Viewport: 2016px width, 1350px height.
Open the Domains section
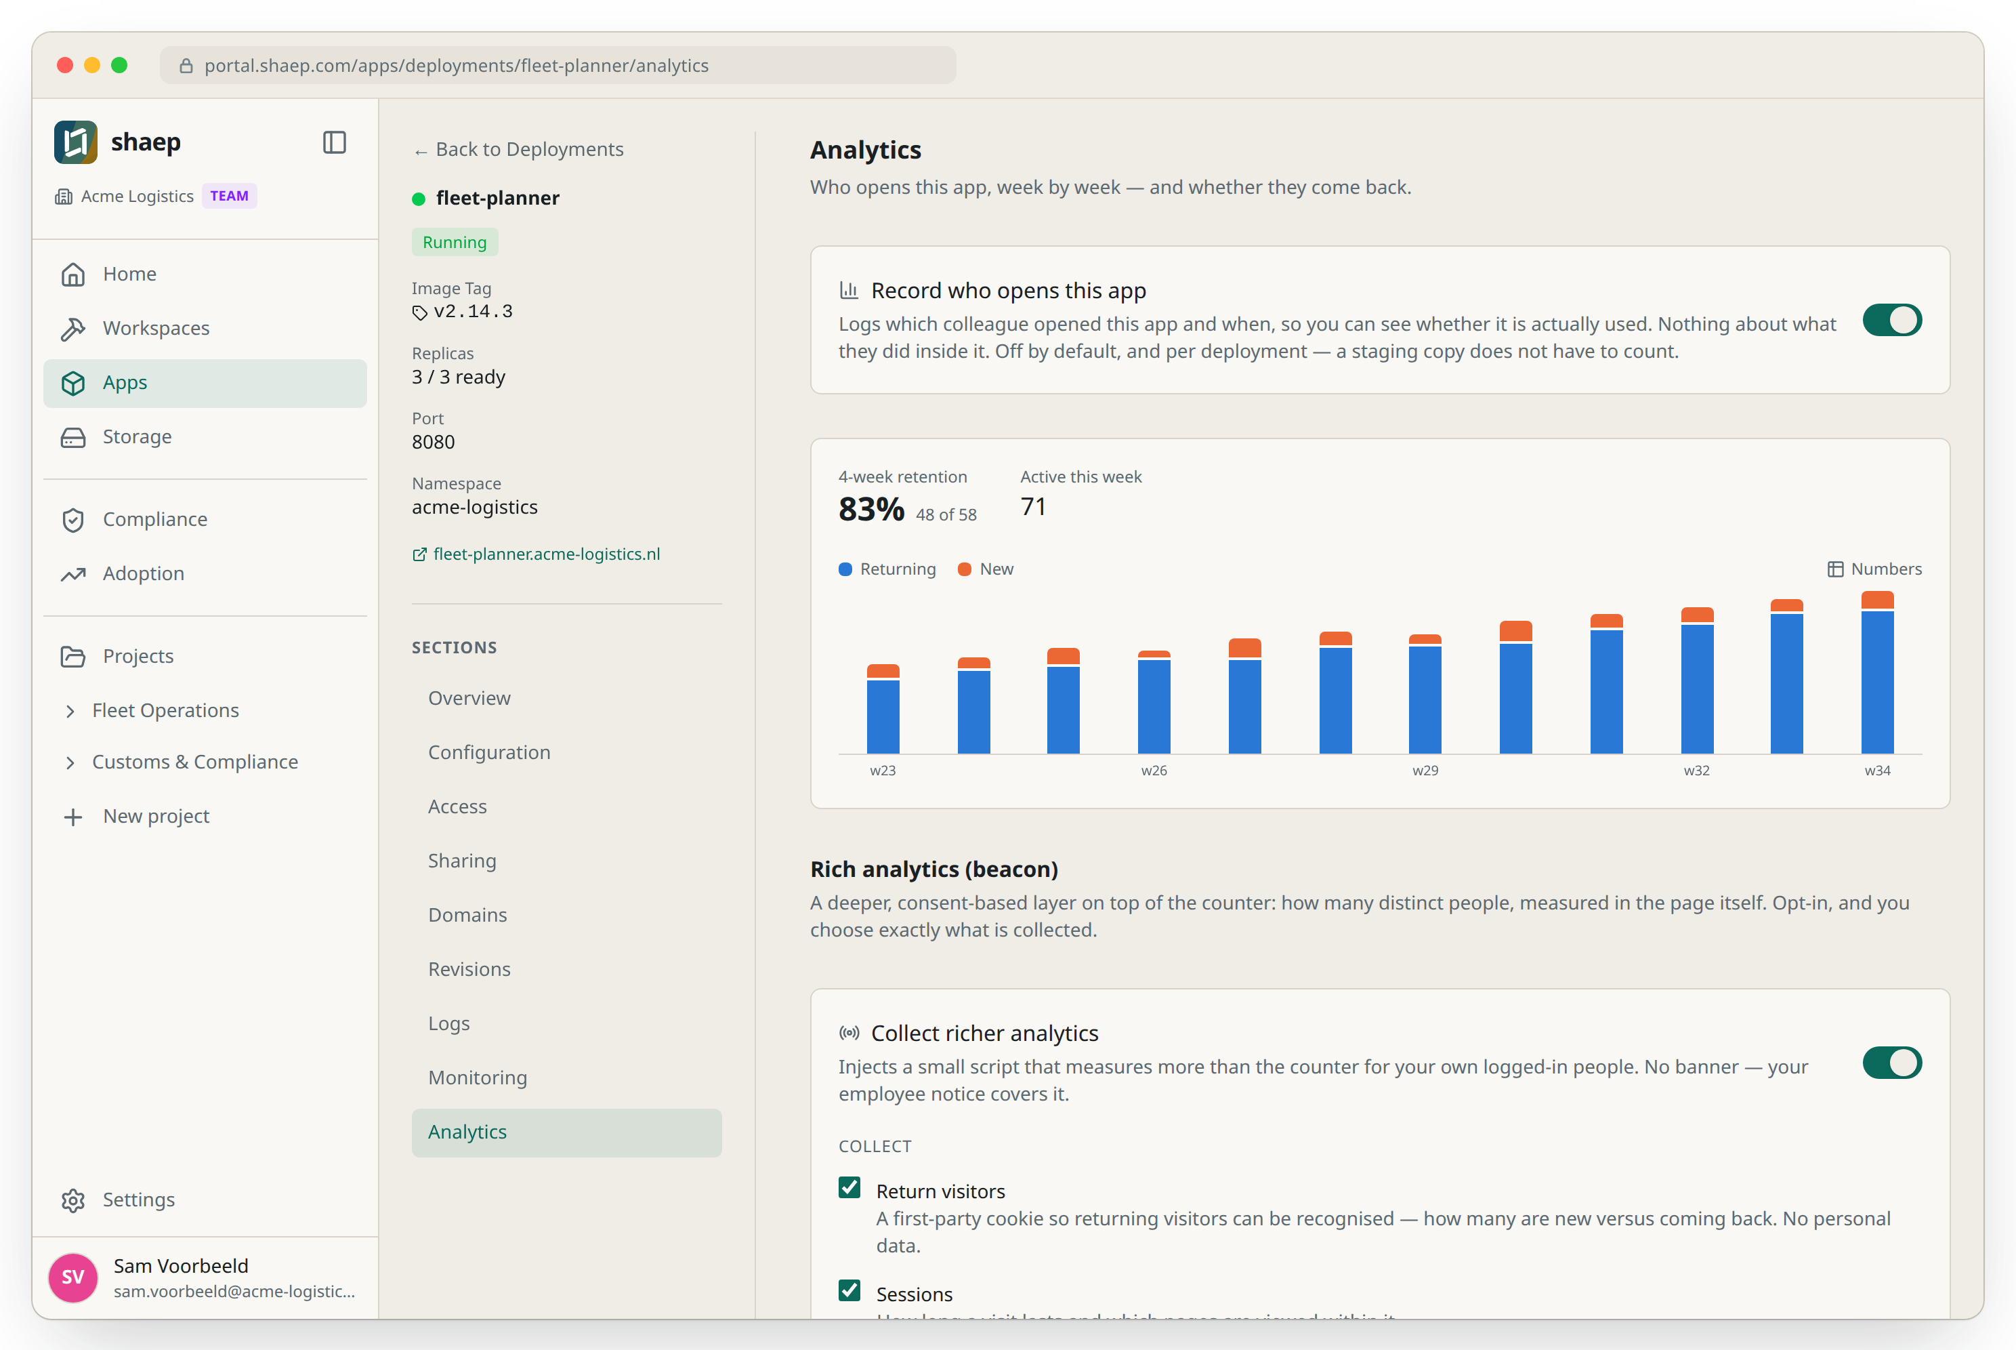(566, 915)
